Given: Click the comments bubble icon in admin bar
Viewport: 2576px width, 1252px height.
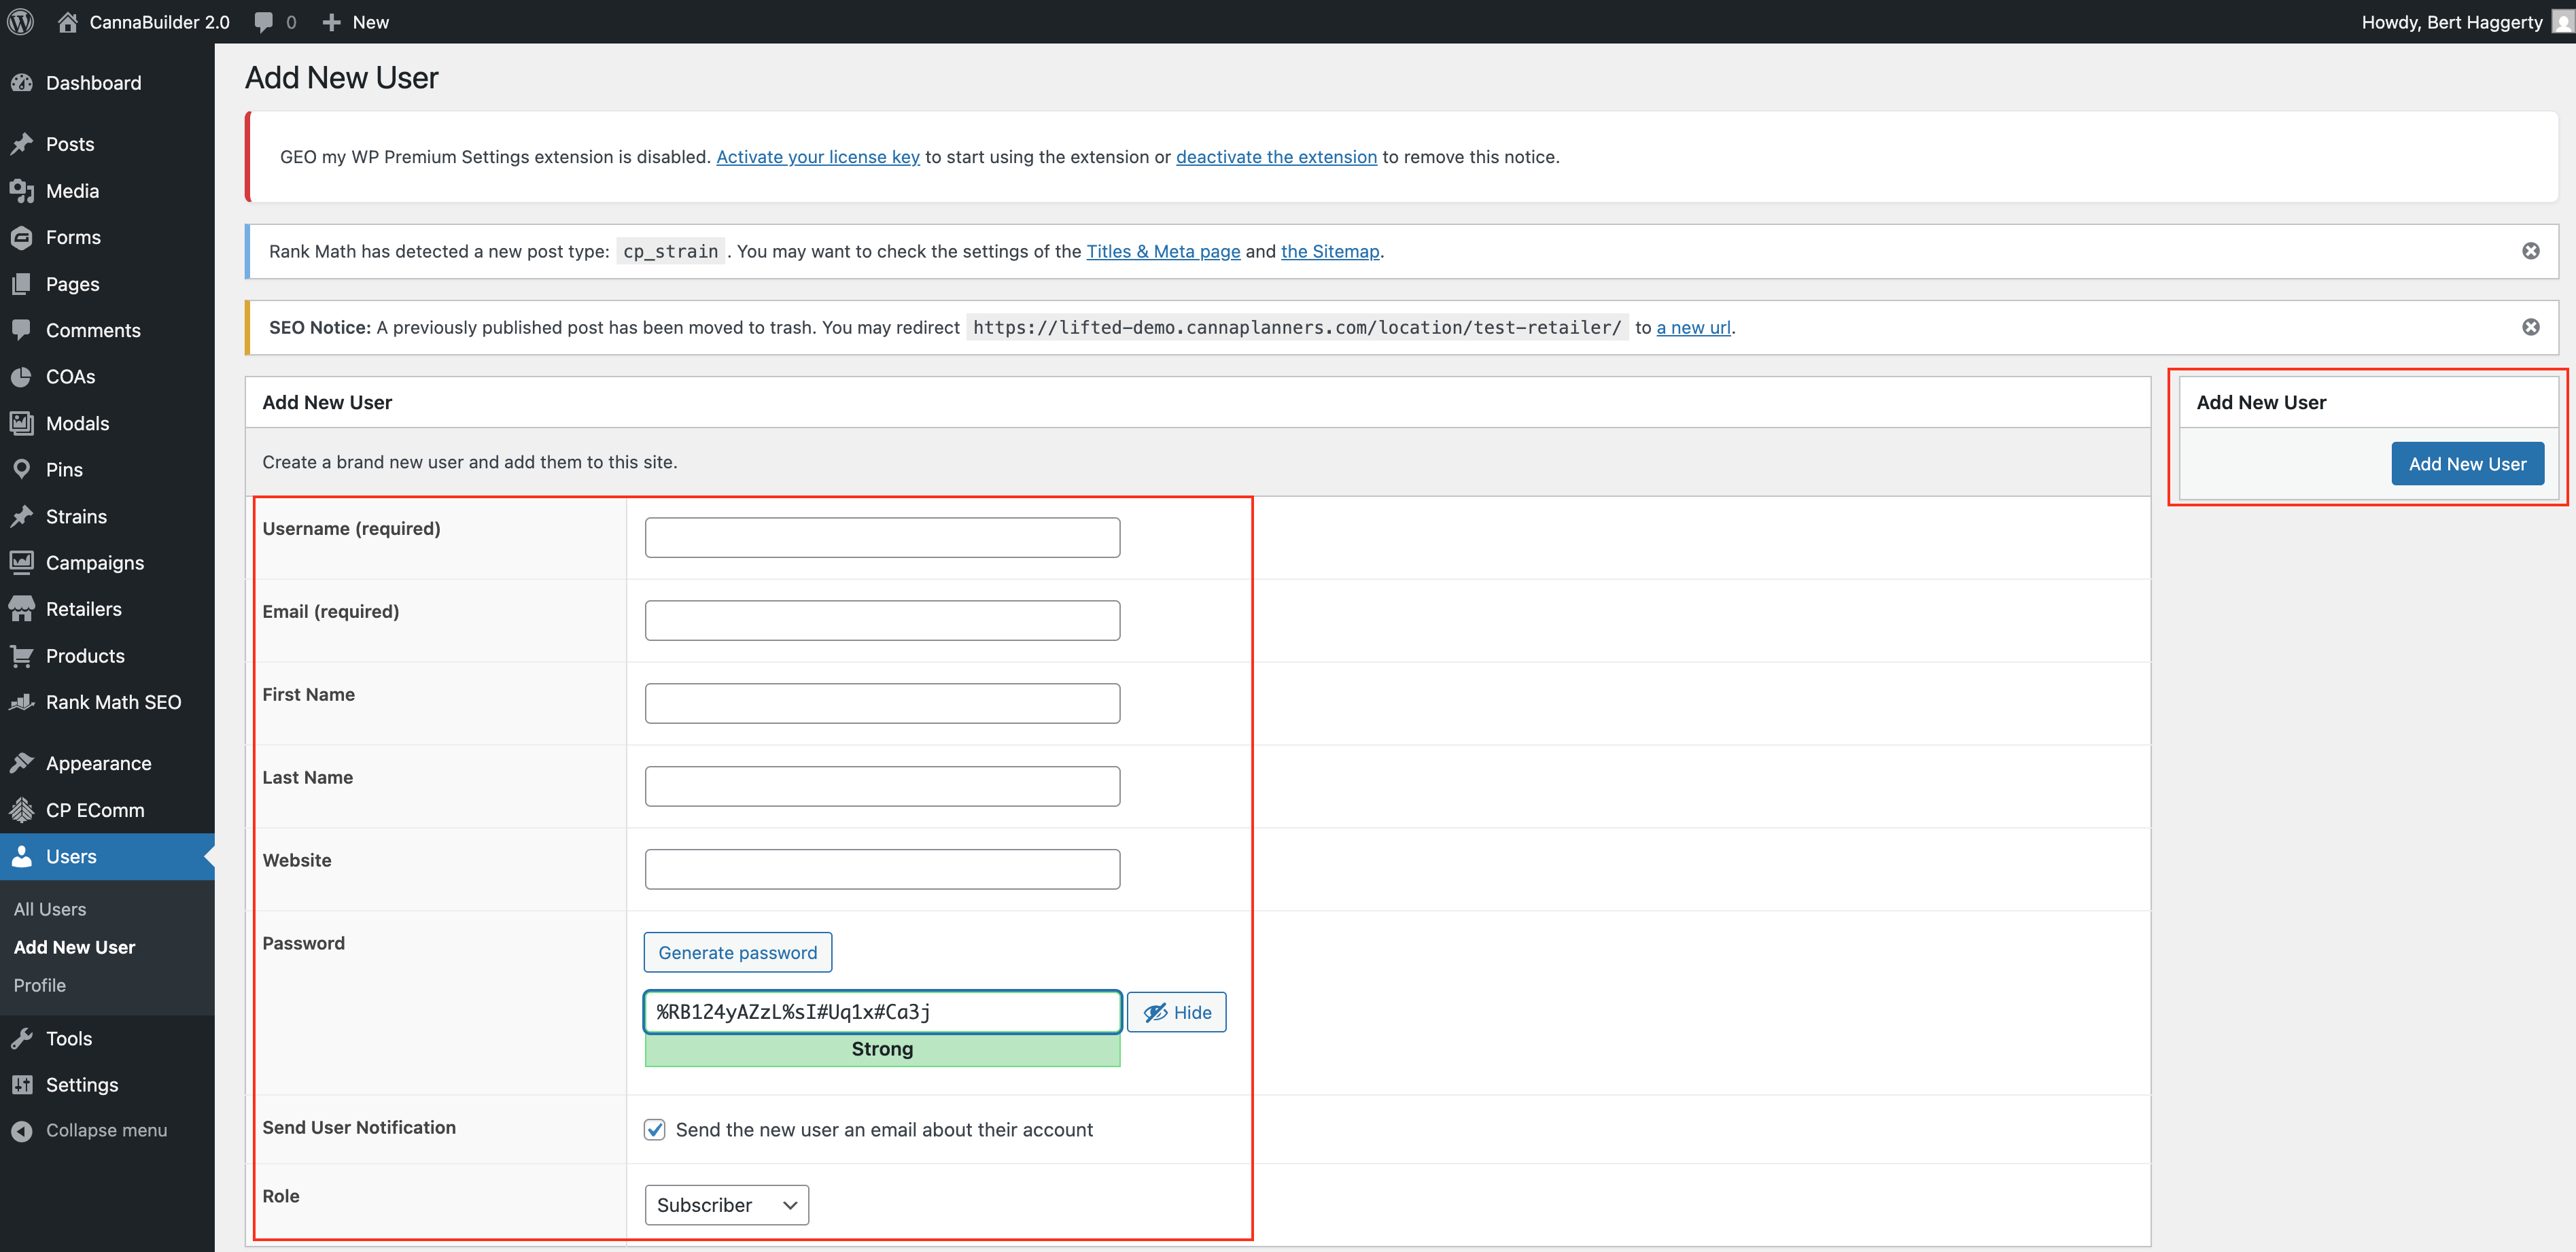Looking at the screenshot, I should point(264,22).
